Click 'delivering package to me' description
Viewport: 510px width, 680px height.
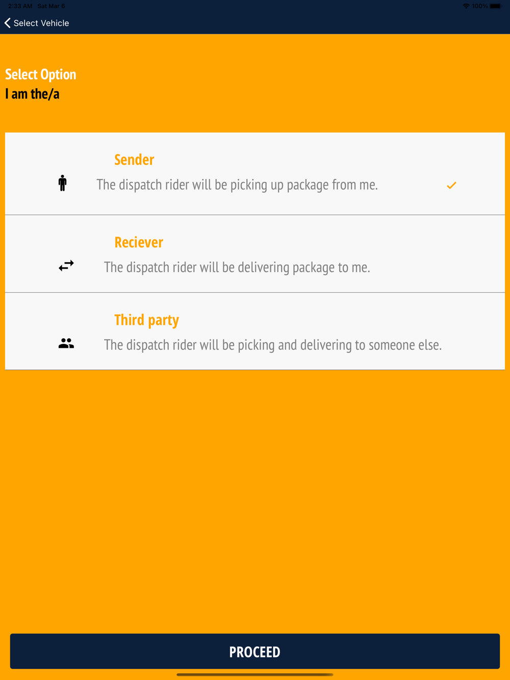(x=237, y=267)
